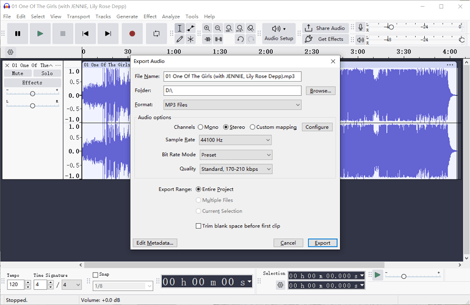
Task: Open selection end time format dropdown
Action: [362, 285]
